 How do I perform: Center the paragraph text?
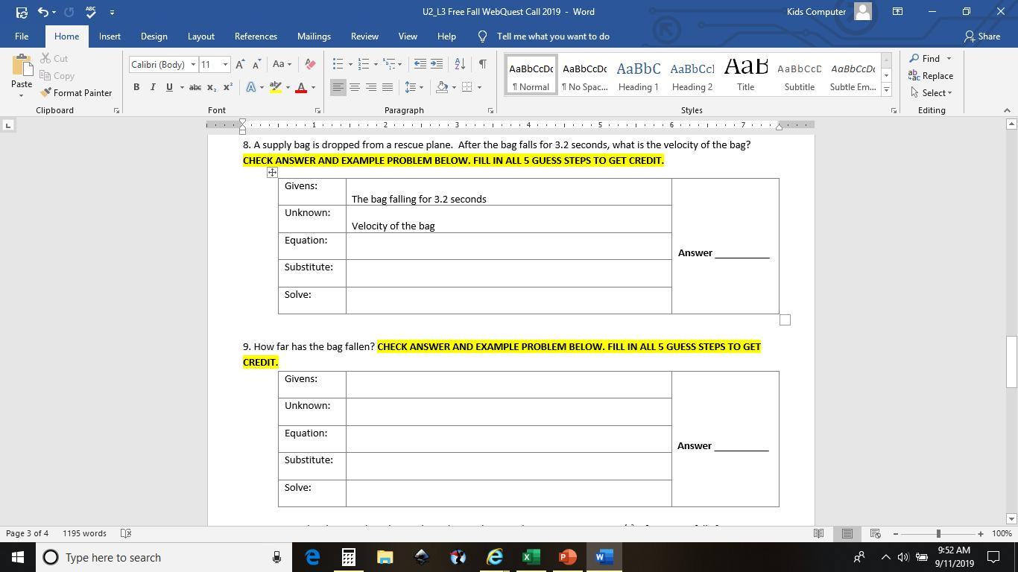click(x=355, y=88)
